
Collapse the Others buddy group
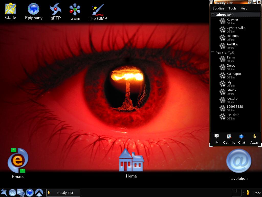point(213,15)
